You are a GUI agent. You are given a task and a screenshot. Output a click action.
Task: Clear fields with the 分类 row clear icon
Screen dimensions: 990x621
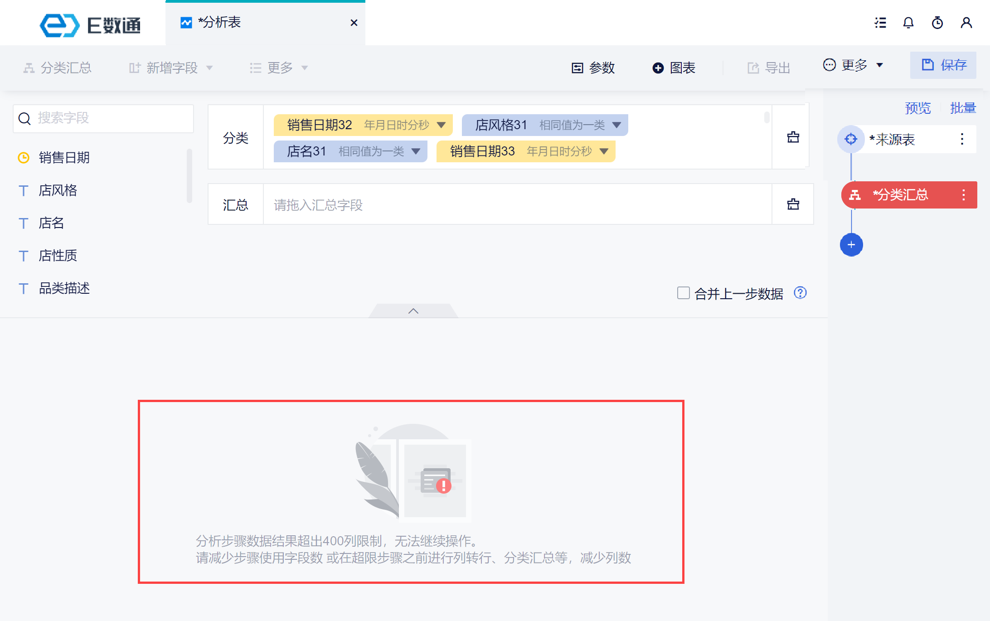point(793,137)
